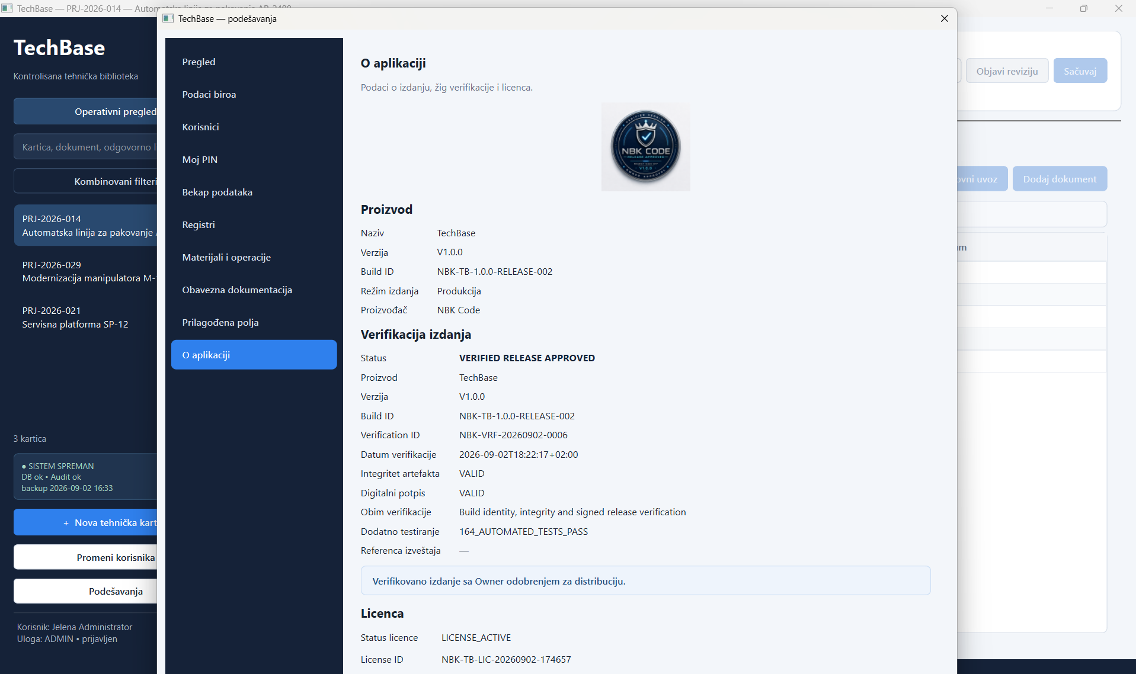The height and width of the screenshot is (674, 1136).
Task: Click the Verifikovano izdanje notice box
Action: pos(645,581)
